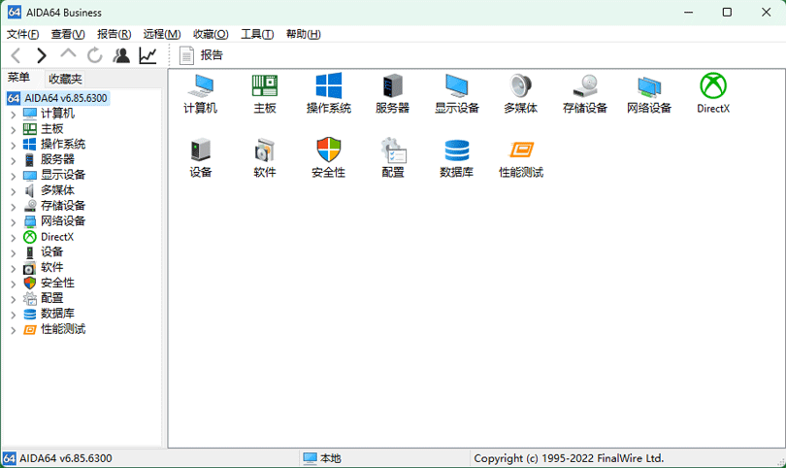Click the refresh toolbar icon
The image size is (786, 468).
coord(94,55)
